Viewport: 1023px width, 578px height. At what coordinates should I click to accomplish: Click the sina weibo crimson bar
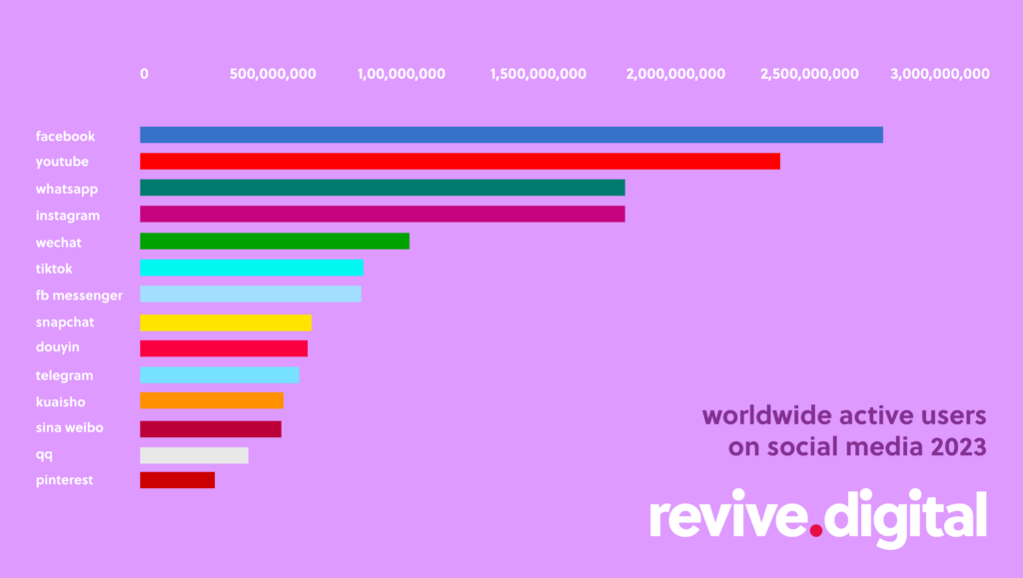[x=211, y=429]
